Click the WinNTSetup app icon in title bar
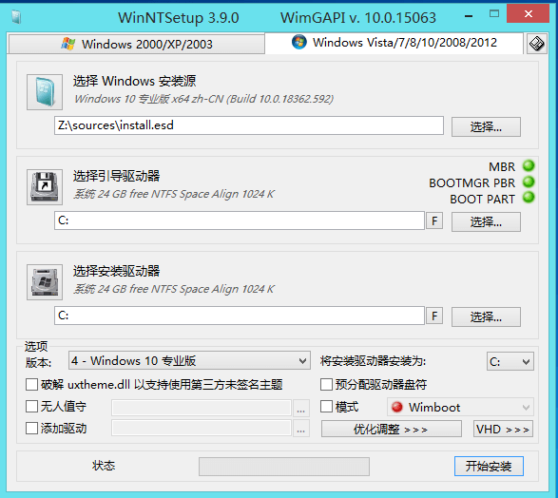This screenshot has height=498, width=558. pos(16,16)
